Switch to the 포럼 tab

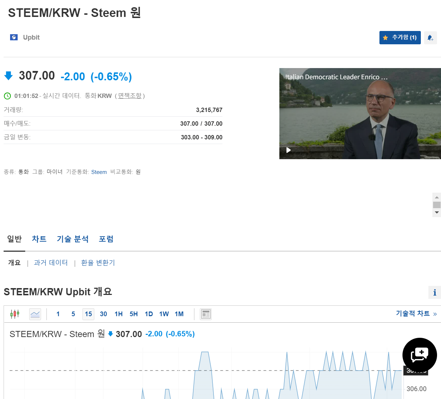(106, 239)
